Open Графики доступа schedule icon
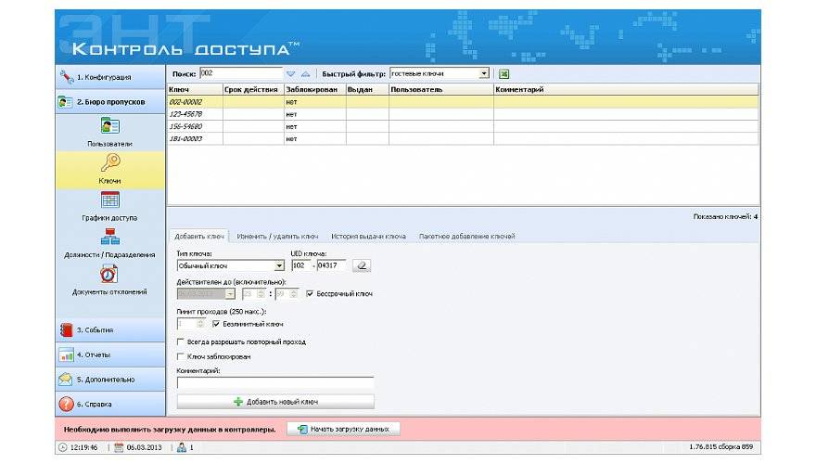Screen dimensions: 816x464 pos(110,200)
